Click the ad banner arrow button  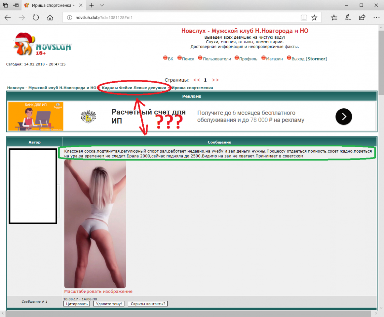click(x=343, y=116)
